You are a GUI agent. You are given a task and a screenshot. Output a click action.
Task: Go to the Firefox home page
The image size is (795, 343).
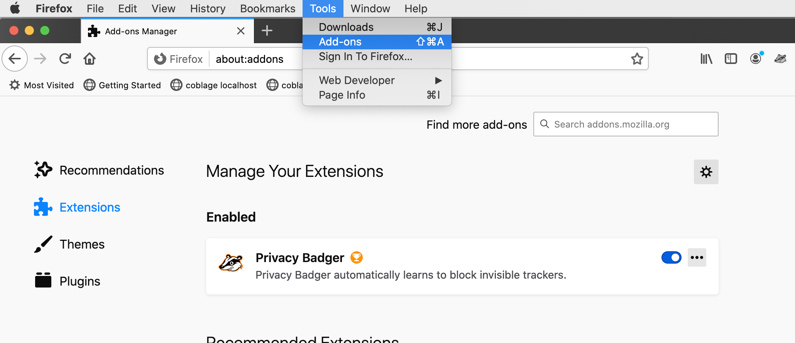(90, 59)
